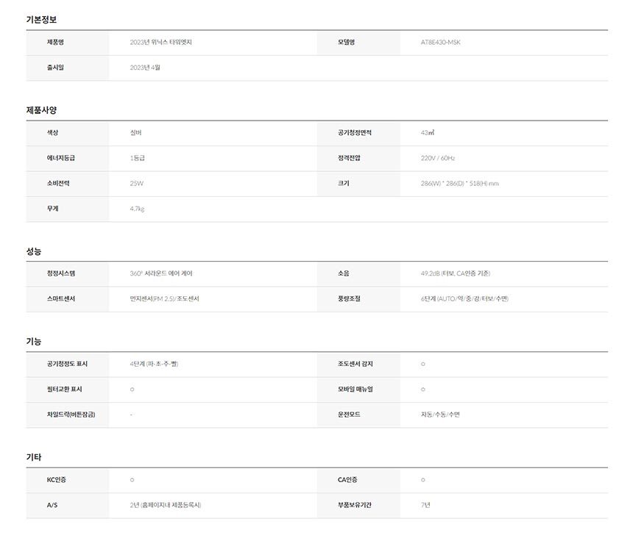
Task: Click the circle mark beside KC인증
Action: [x=132, y=480]
